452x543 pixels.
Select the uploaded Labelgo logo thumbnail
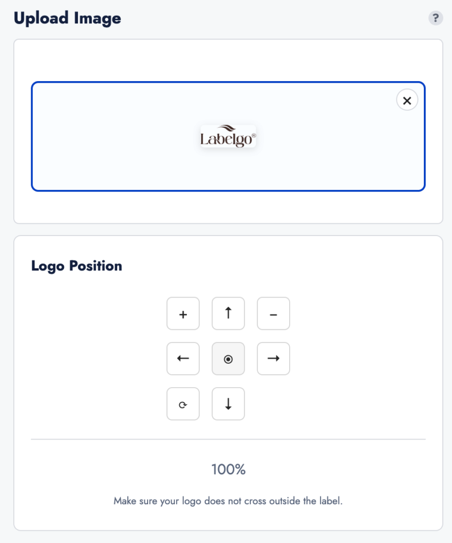coord(228,137)
